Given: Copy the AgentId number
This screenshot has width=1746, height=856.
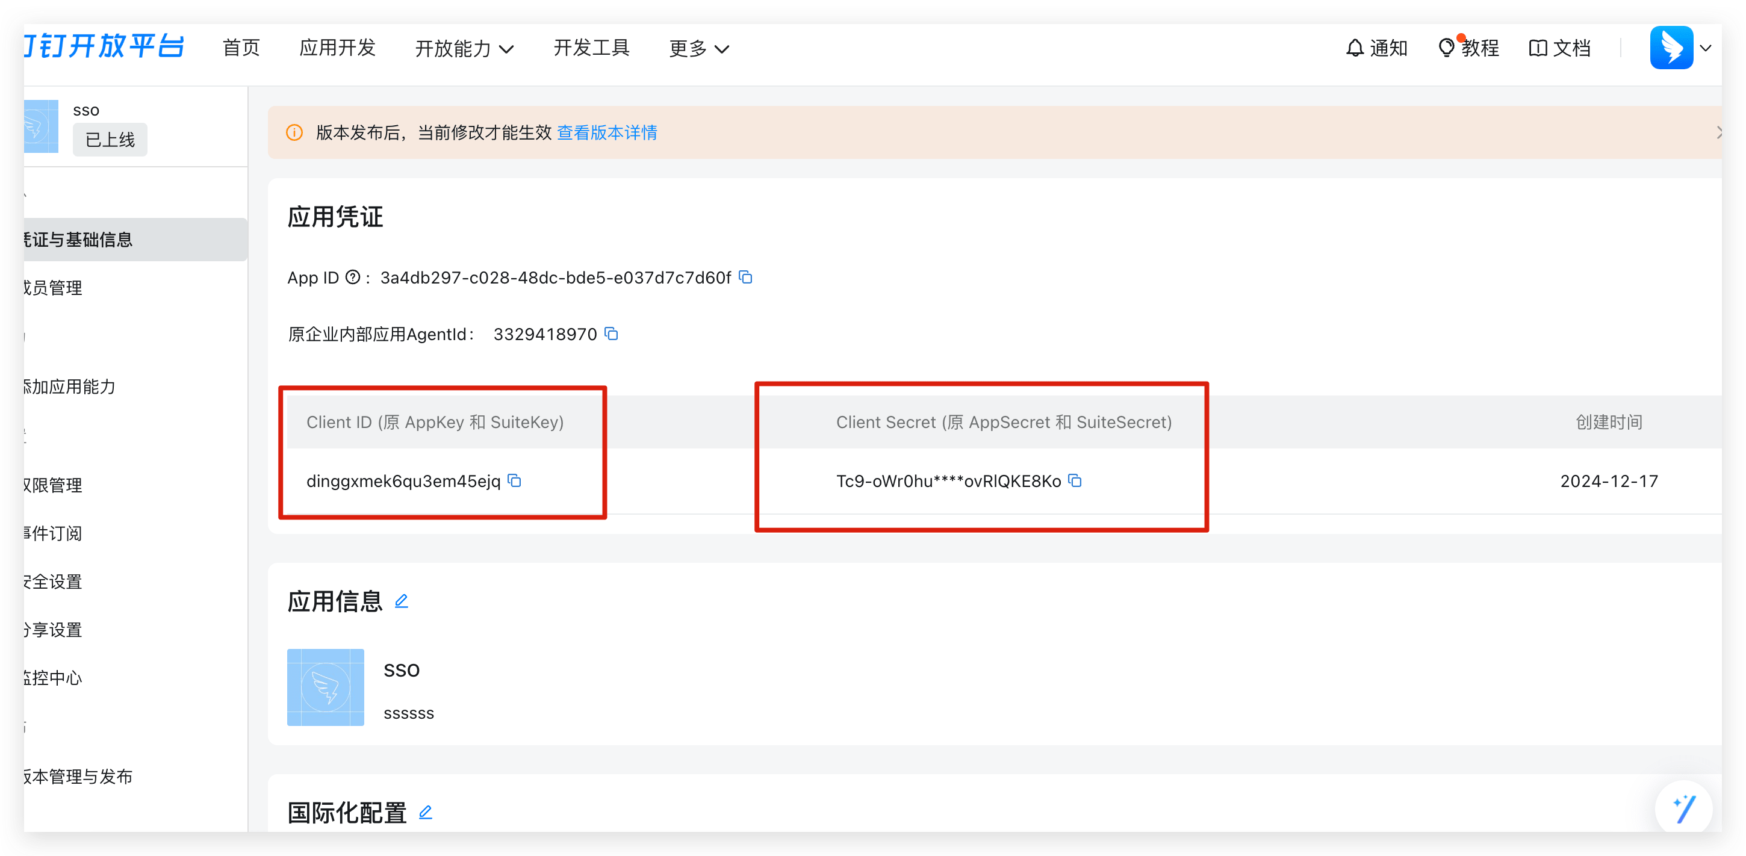Looking at the screenshot, I should pos(611,333).
